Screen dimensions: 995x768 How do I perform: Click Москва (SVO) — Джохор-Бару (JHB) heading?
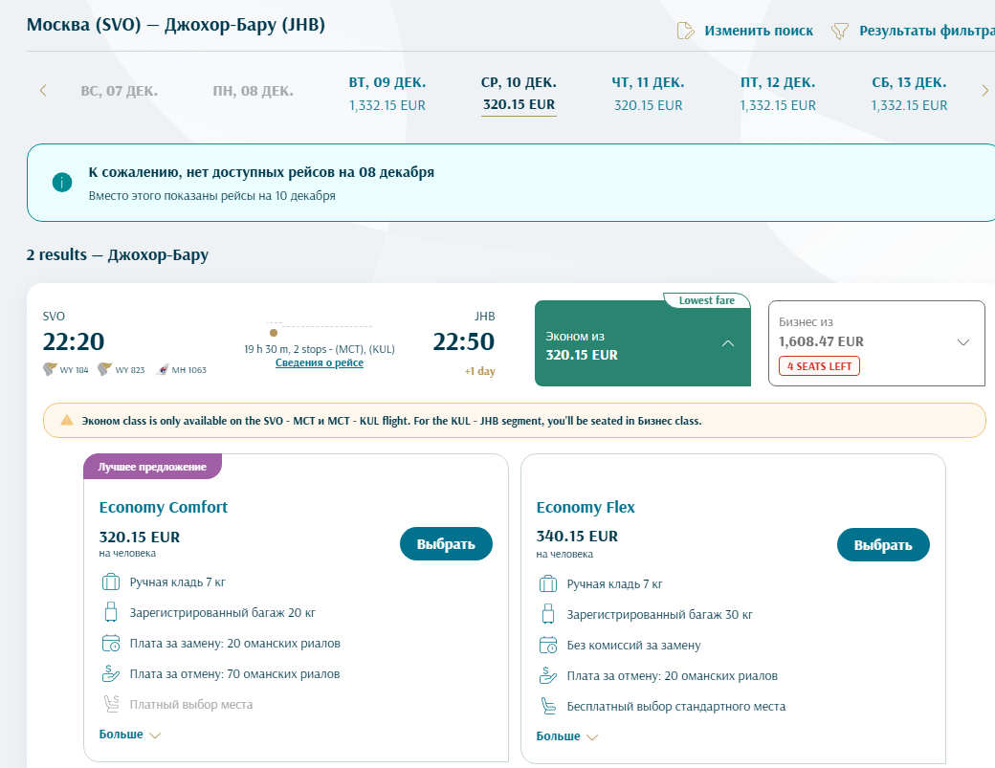pyautogui.click(x=176, y=25)
